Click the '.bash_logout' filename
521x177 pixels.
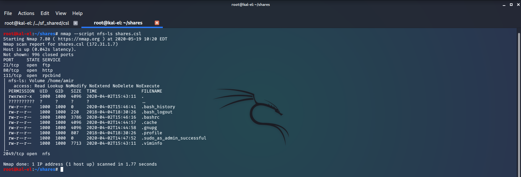157,112
